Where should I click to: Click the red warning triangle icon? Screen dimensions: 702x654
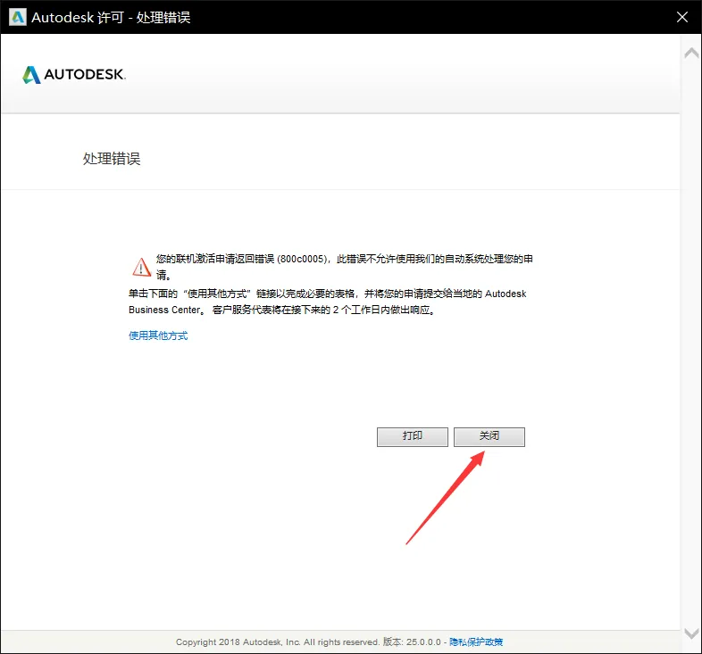142,267
